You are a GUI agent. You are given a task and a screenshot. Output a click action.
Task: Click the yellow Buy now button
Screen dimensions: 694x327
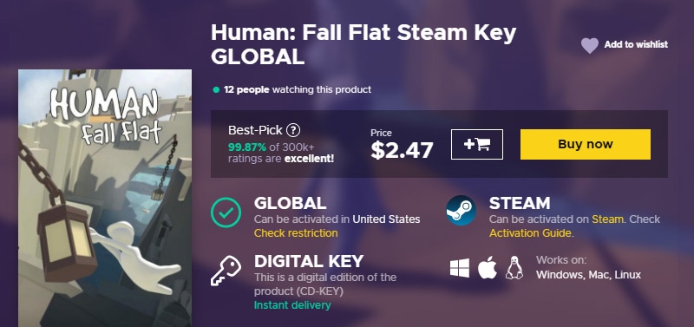click(585, 144)
